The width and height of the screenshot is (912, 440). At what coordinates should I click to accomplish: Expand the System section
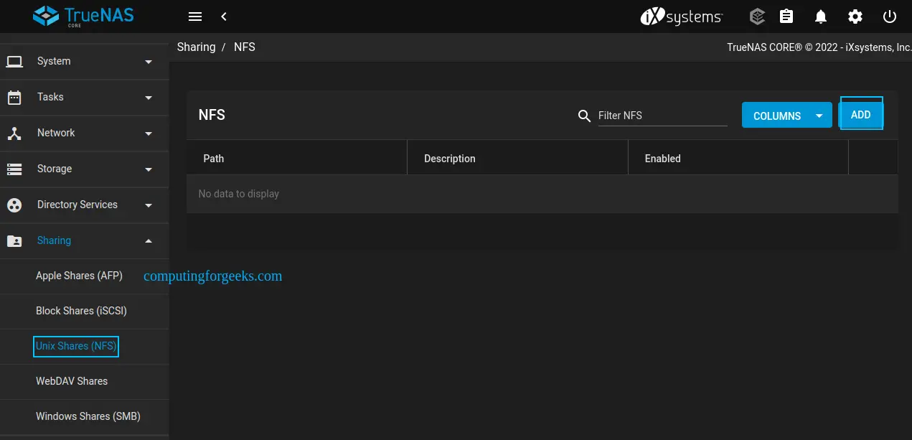(x=54, y=61)
